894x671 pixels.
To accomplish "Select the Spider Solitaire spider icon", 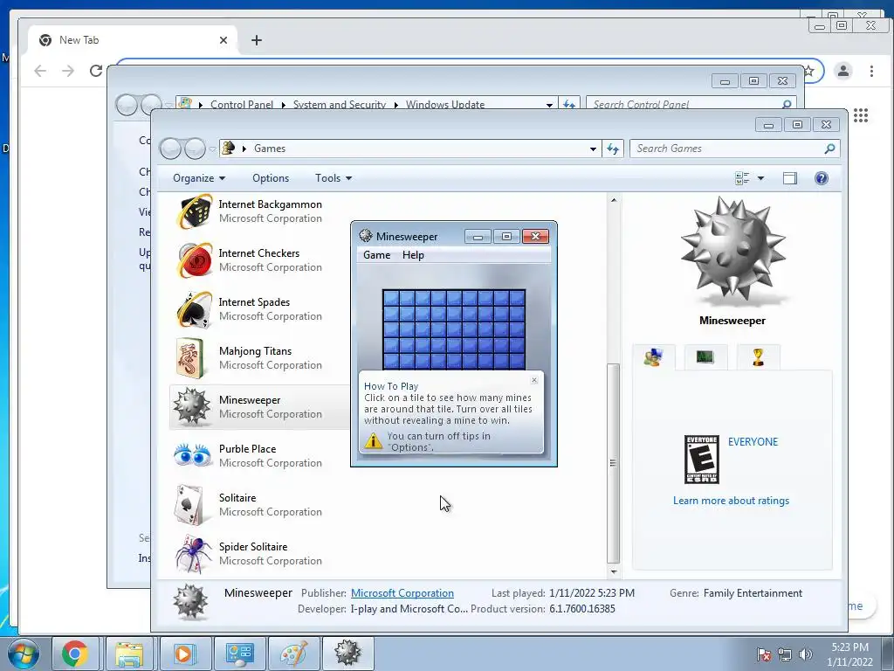I will click(193, 554).
